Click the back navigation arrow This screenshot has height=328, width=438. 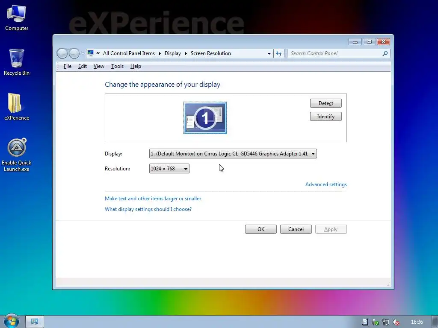(62, 53)
